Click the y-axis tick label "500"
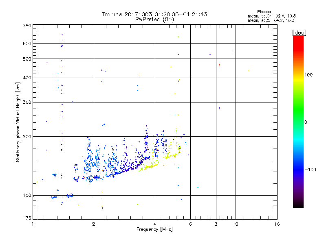326x244 pixels. (27, 59)
